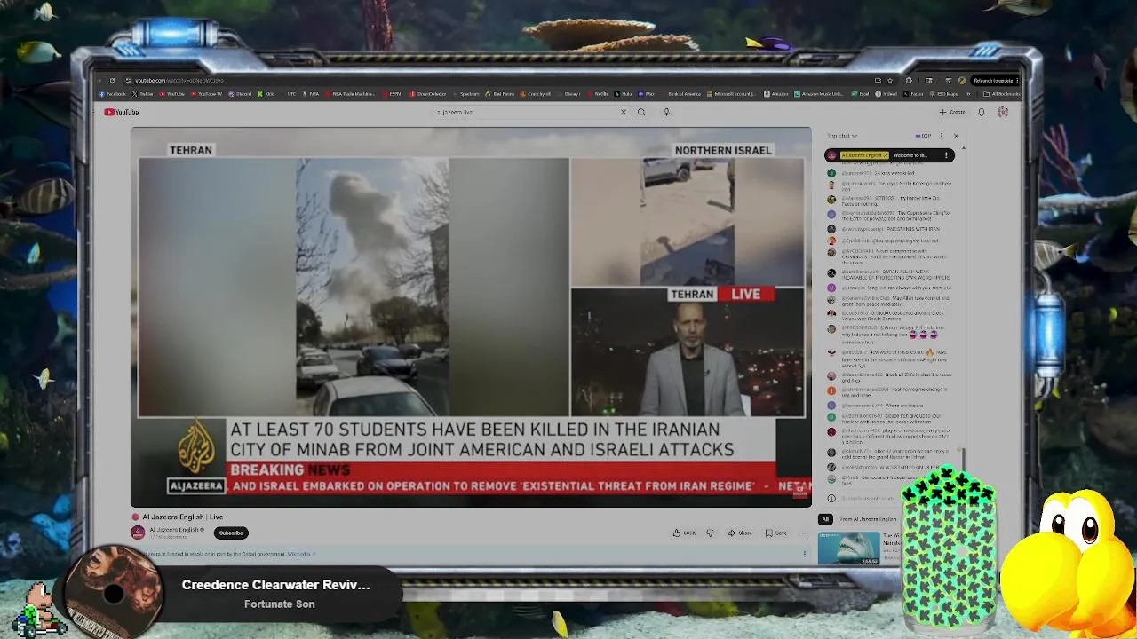Screen dimensions: 1137x639
Task: Click 'Fortunate Son' track name overlay
Action: click(279, 603)
